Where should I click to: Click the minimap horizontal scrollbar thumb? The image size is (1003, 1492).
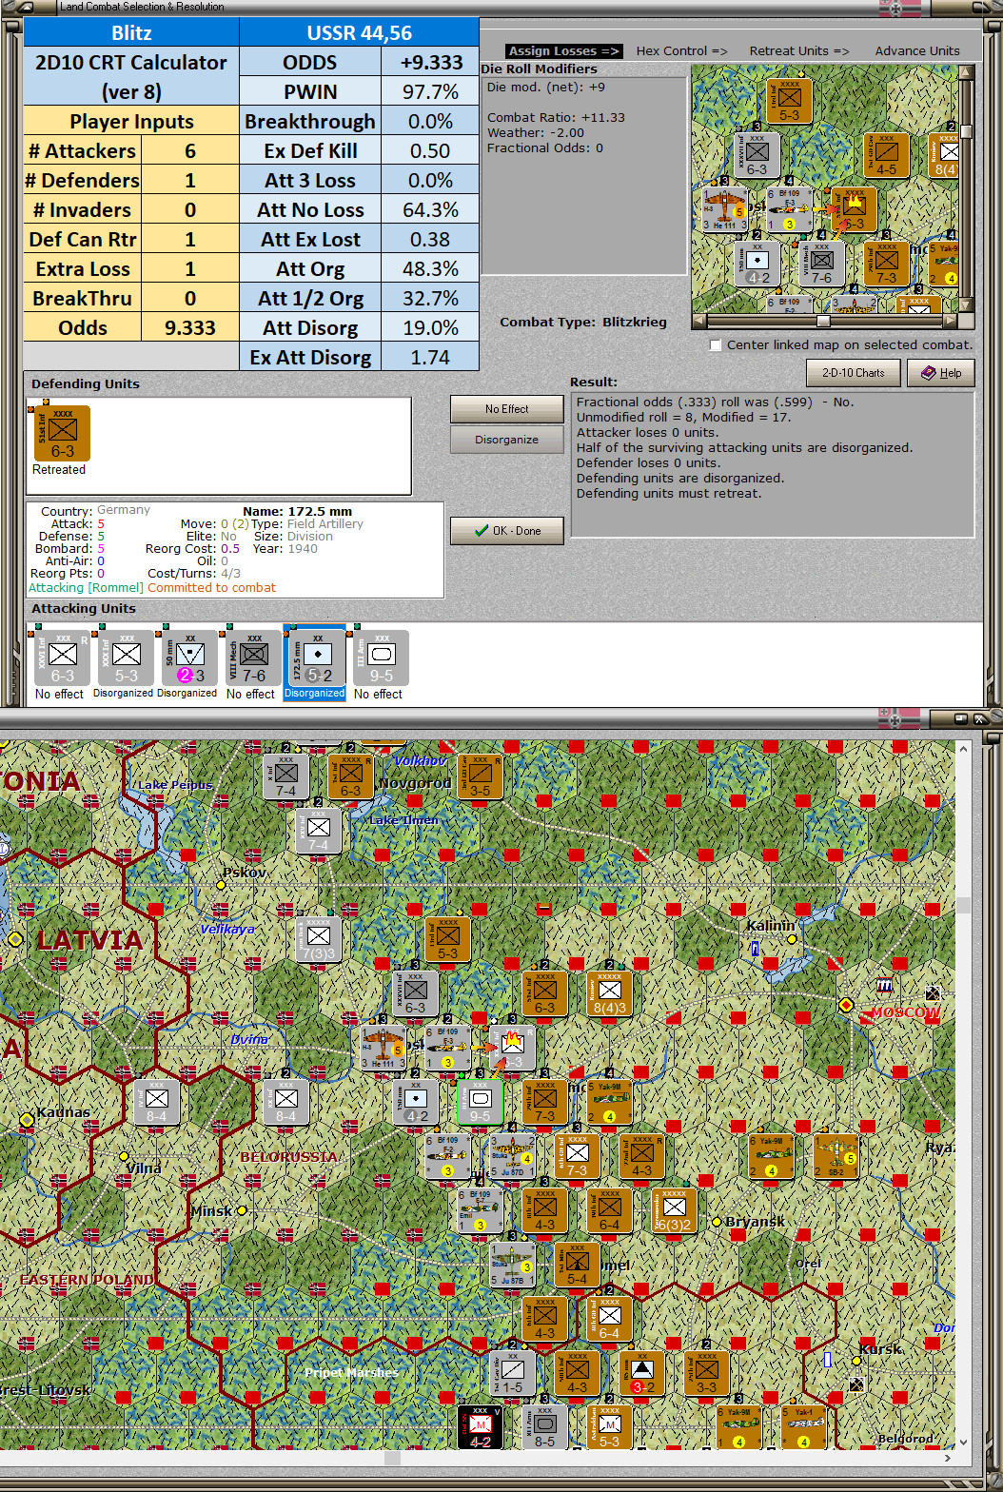pos(823,321)
